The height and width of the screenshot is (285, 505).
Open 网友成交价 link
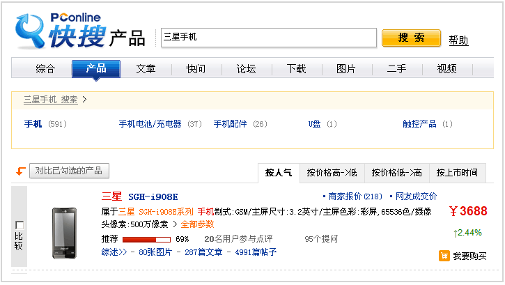(416, 197)
